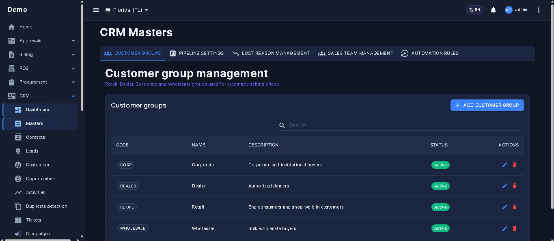Click the Billing icon in sidebar
554x241 pixels.
coord(12,54)
